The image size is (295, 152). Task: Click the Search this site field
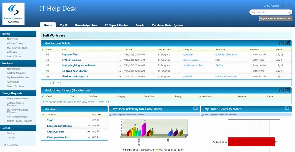[269, 12]
